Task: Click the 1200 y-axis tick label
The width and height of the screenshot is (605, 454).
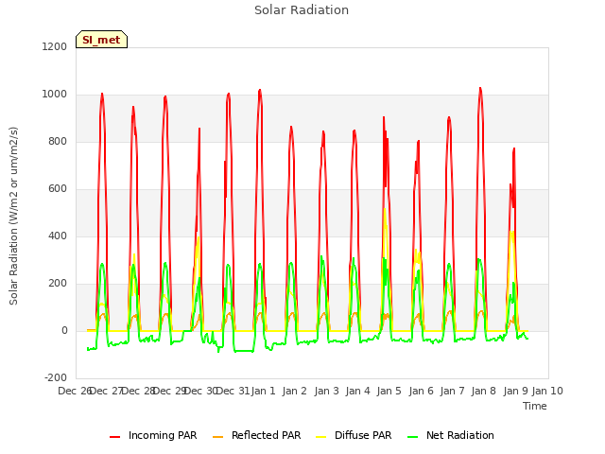Action: click(x=55, y=46)
